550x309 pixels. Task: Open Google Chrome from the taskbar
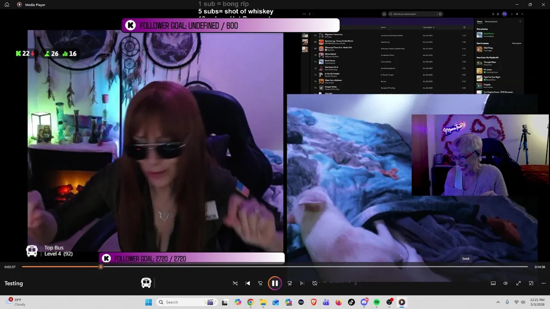[251, 302]
